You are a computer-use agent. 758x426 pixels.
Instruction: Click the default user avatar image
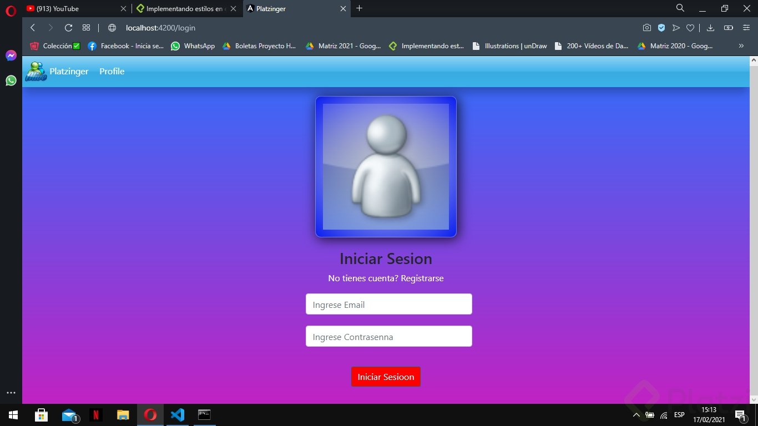pyautogui.click(x=386, y=167)
